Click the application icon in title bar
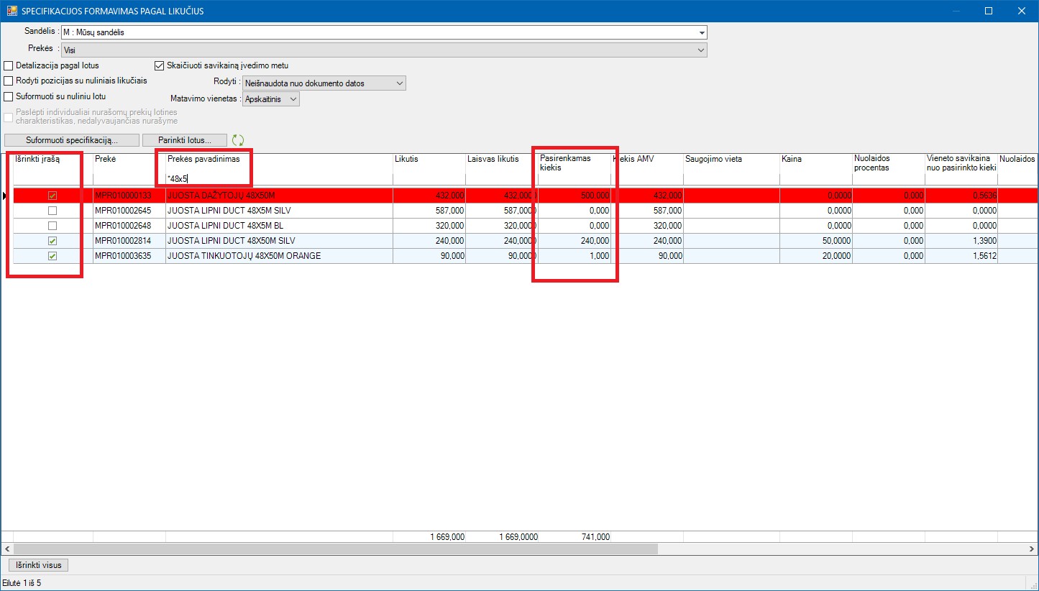Image resolution: width=1039 pixels, height=591 pixels. point(12,11)
